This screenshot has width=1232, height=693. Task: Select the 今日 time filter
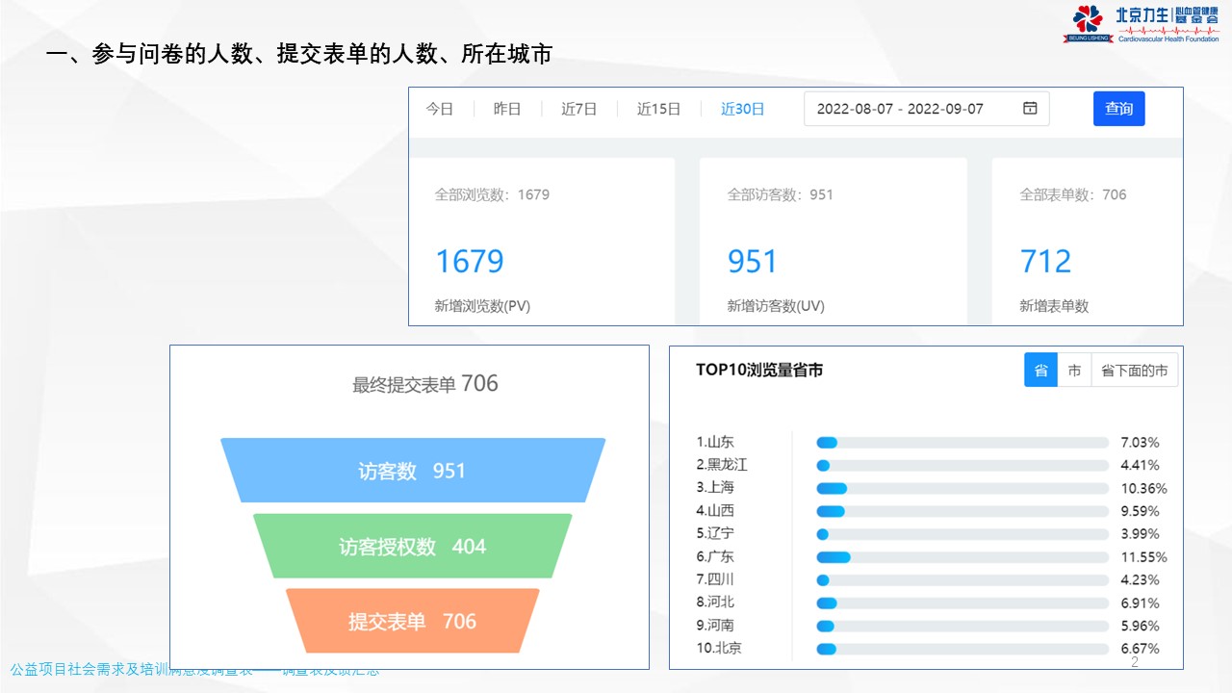coord(440,109)
